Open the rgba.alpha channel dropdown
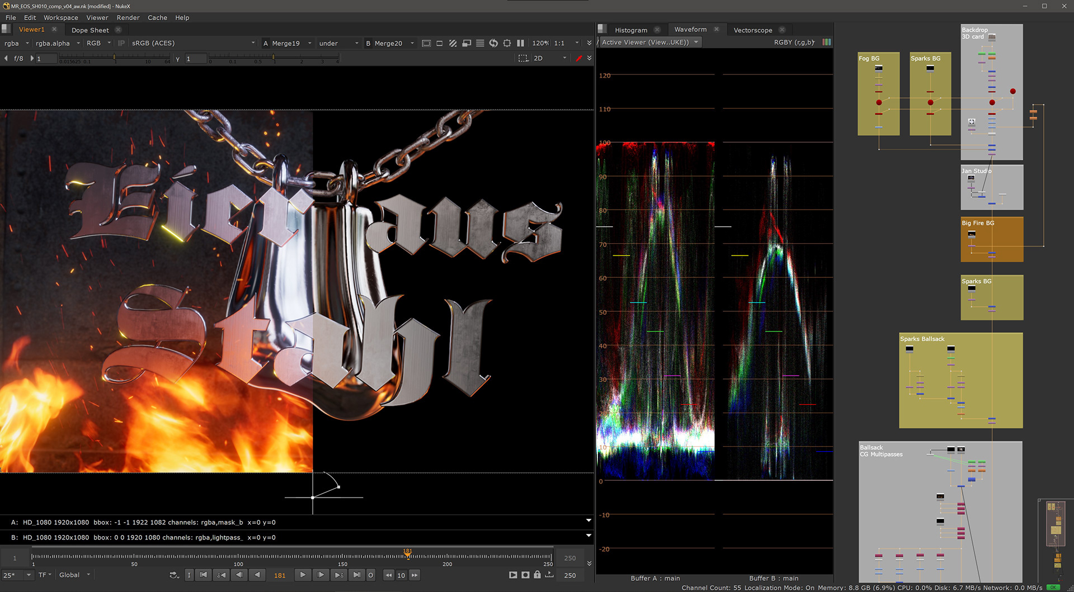The image size is (1074, 592). 58,43
